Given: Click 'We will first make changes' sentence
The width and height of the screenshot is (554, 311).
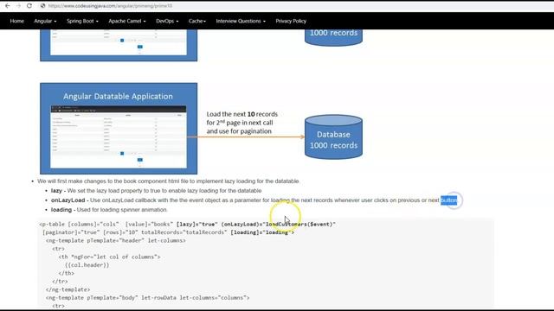Looking at the screenshot, I should [x=168, y=181].
